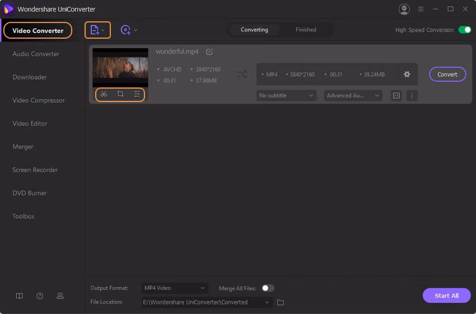Open Audio Converter section
Viewport: 476px width, 314px height.
(36, 54)
